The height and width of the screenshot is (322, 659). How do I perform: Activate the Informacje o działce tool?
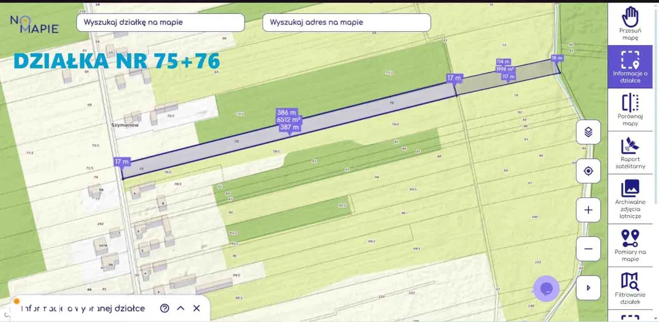click(x=630, y=66)
